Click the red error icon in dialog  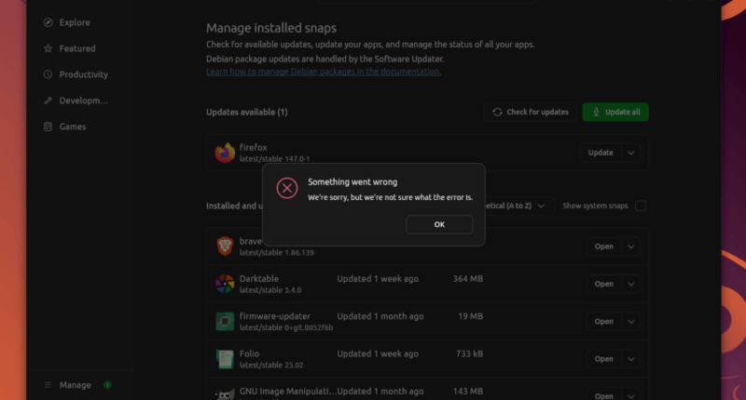coord(287,189)
